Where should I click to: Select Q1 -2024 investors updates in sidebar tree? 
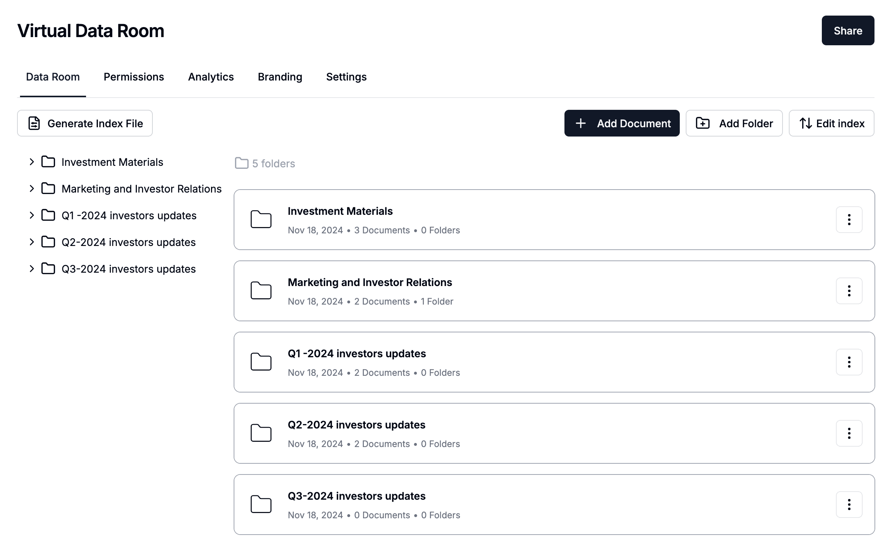click(129, 216)
